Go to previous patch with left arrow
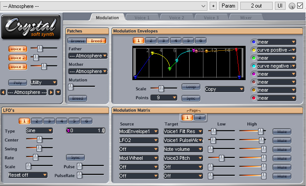306x186 pixels. coord(3,92)
